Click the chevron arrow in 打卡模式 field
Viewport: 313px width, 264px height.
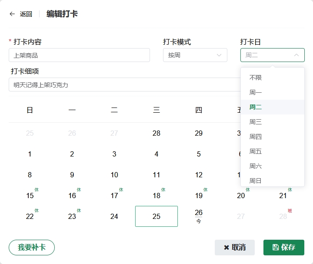tap(219, 55)
